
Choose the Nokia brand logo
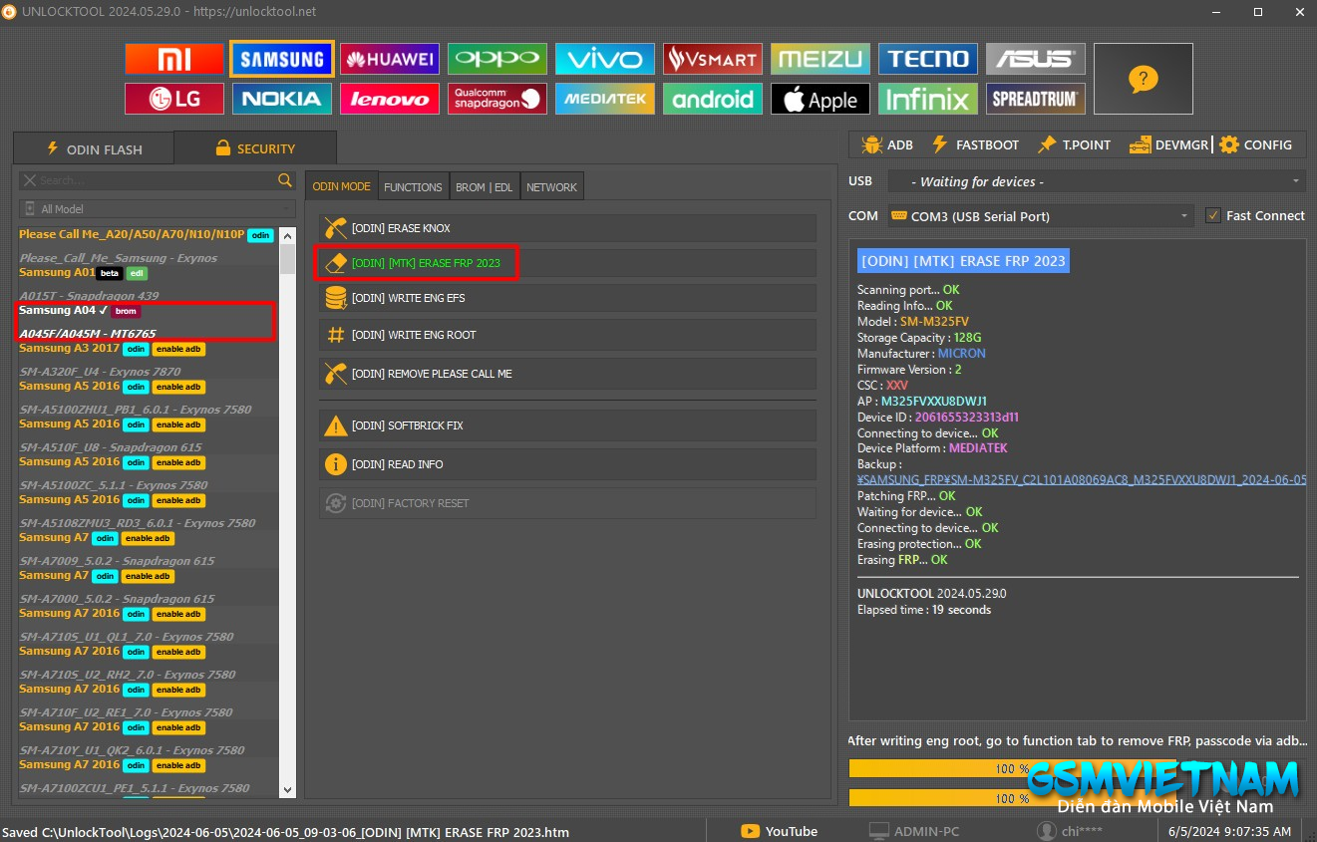pyautogui.click(x=282, y=99)
